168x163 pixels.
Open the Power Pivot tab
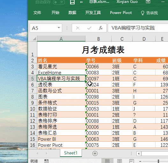click(121, 13)
